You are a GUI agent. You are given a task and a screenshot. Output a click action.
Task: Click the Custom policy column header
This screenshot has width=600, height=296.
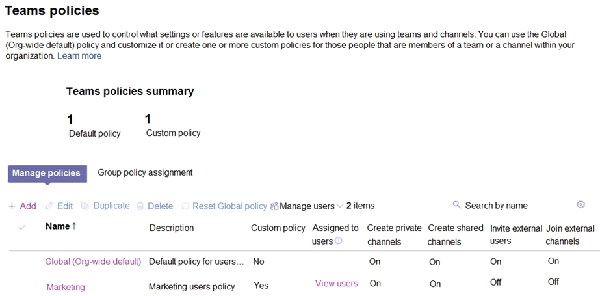click(278, 228)
